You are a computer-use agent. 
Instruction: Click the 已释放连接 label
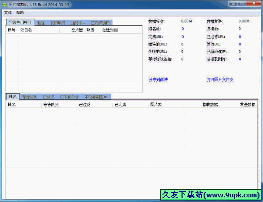217,52
